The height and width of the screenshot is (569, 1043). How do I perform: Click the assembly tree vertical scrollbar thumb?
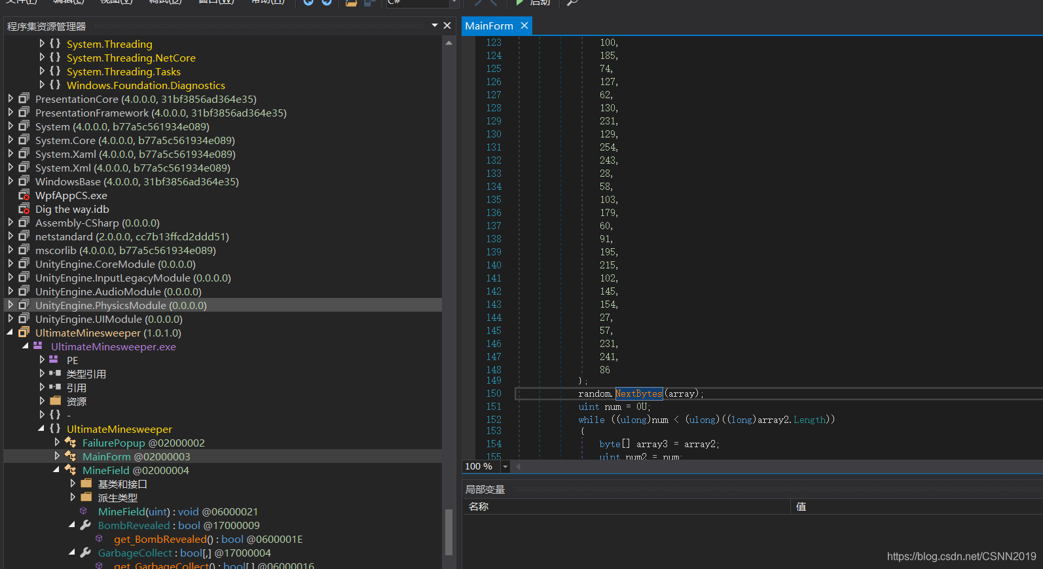pyautogui.click(x=448, y=532)
